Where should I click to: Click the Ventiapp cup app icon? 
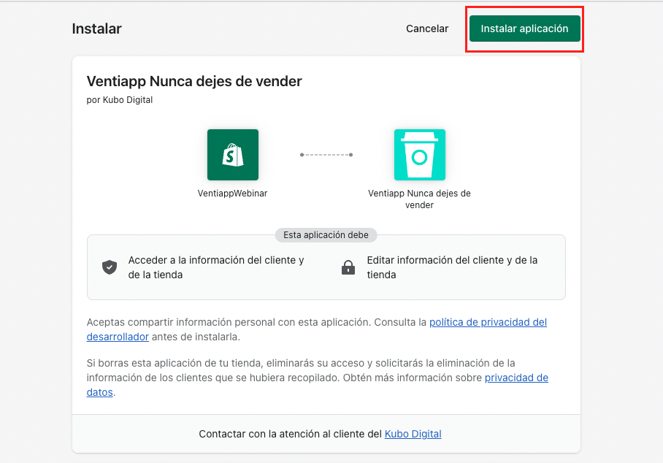click(x=419, y=155)
